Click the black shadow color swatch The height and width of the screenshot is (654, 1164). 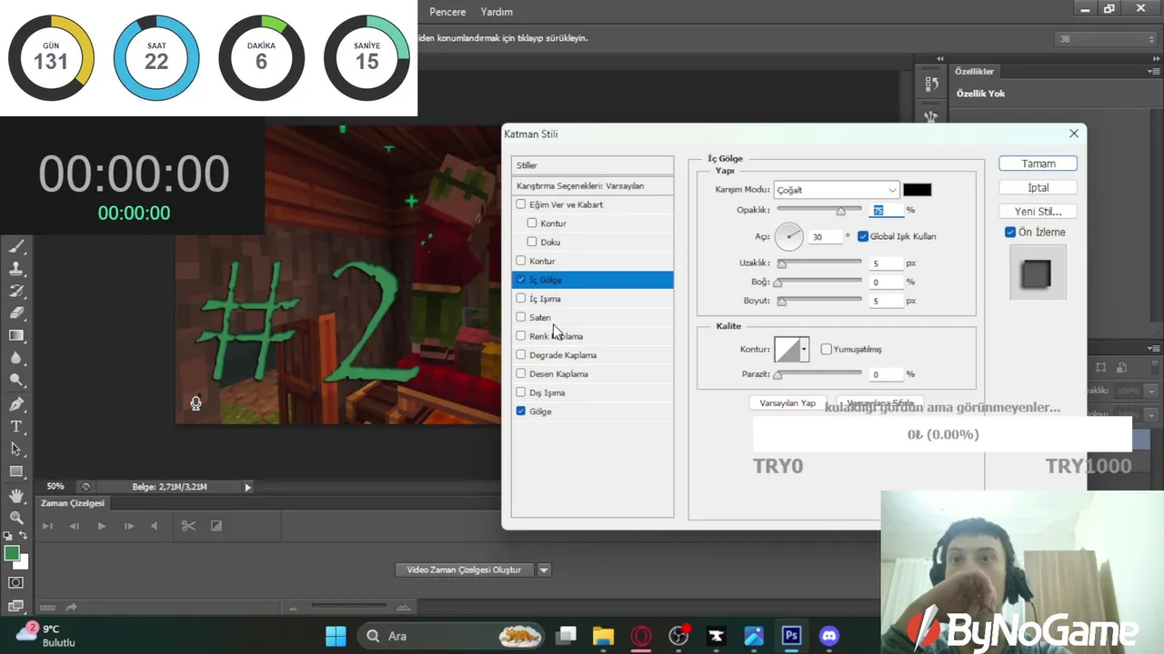click(x=917, y=190)
